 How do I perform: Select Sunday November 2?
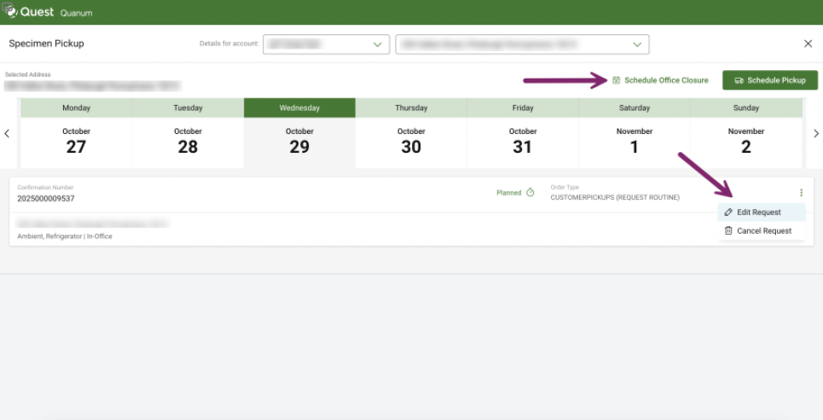[x=746, y=141]
